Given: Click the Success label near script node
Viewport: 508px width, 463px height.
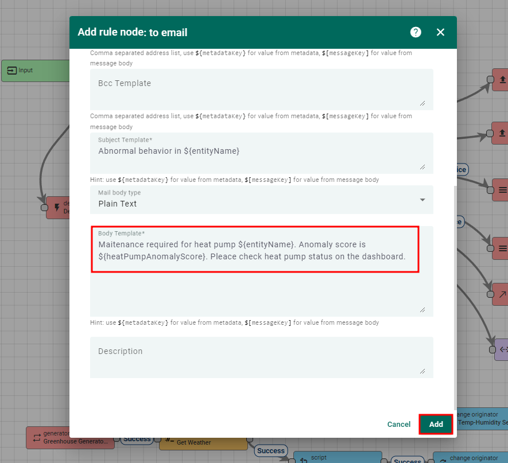Looking at the screenshot, I should (x=270, y=450).
